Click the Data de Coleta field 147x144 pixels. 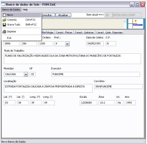coord(95,44)
